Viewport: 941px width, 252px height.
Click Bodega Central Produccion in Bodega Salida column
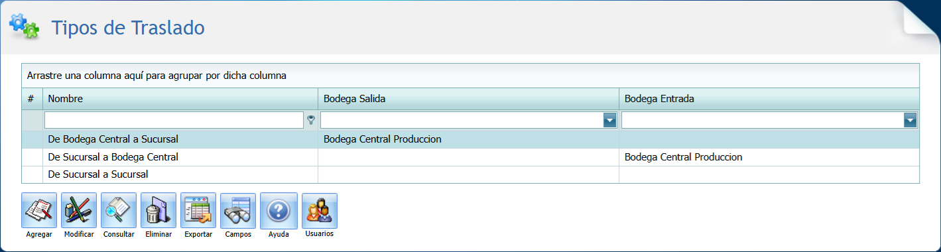(383, 139)
